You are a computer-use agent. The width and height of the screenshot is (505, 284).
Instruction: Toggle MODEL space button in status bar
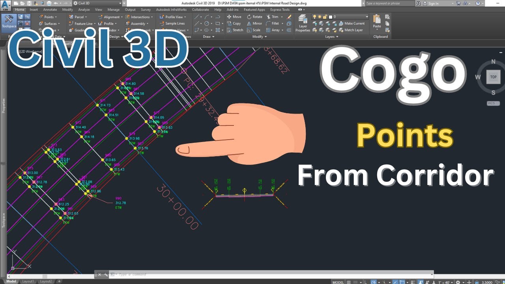tap(338, 282)
